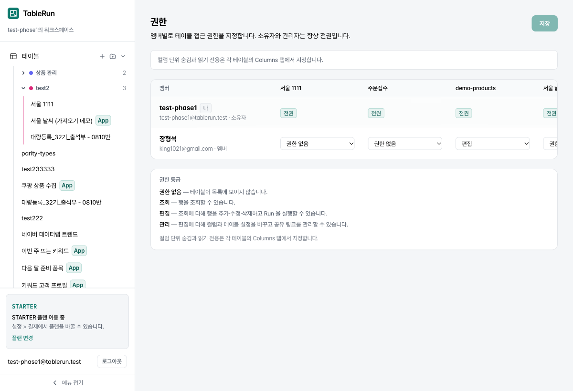Click the App badge on 서울 날씨 row

coord(103,121)
